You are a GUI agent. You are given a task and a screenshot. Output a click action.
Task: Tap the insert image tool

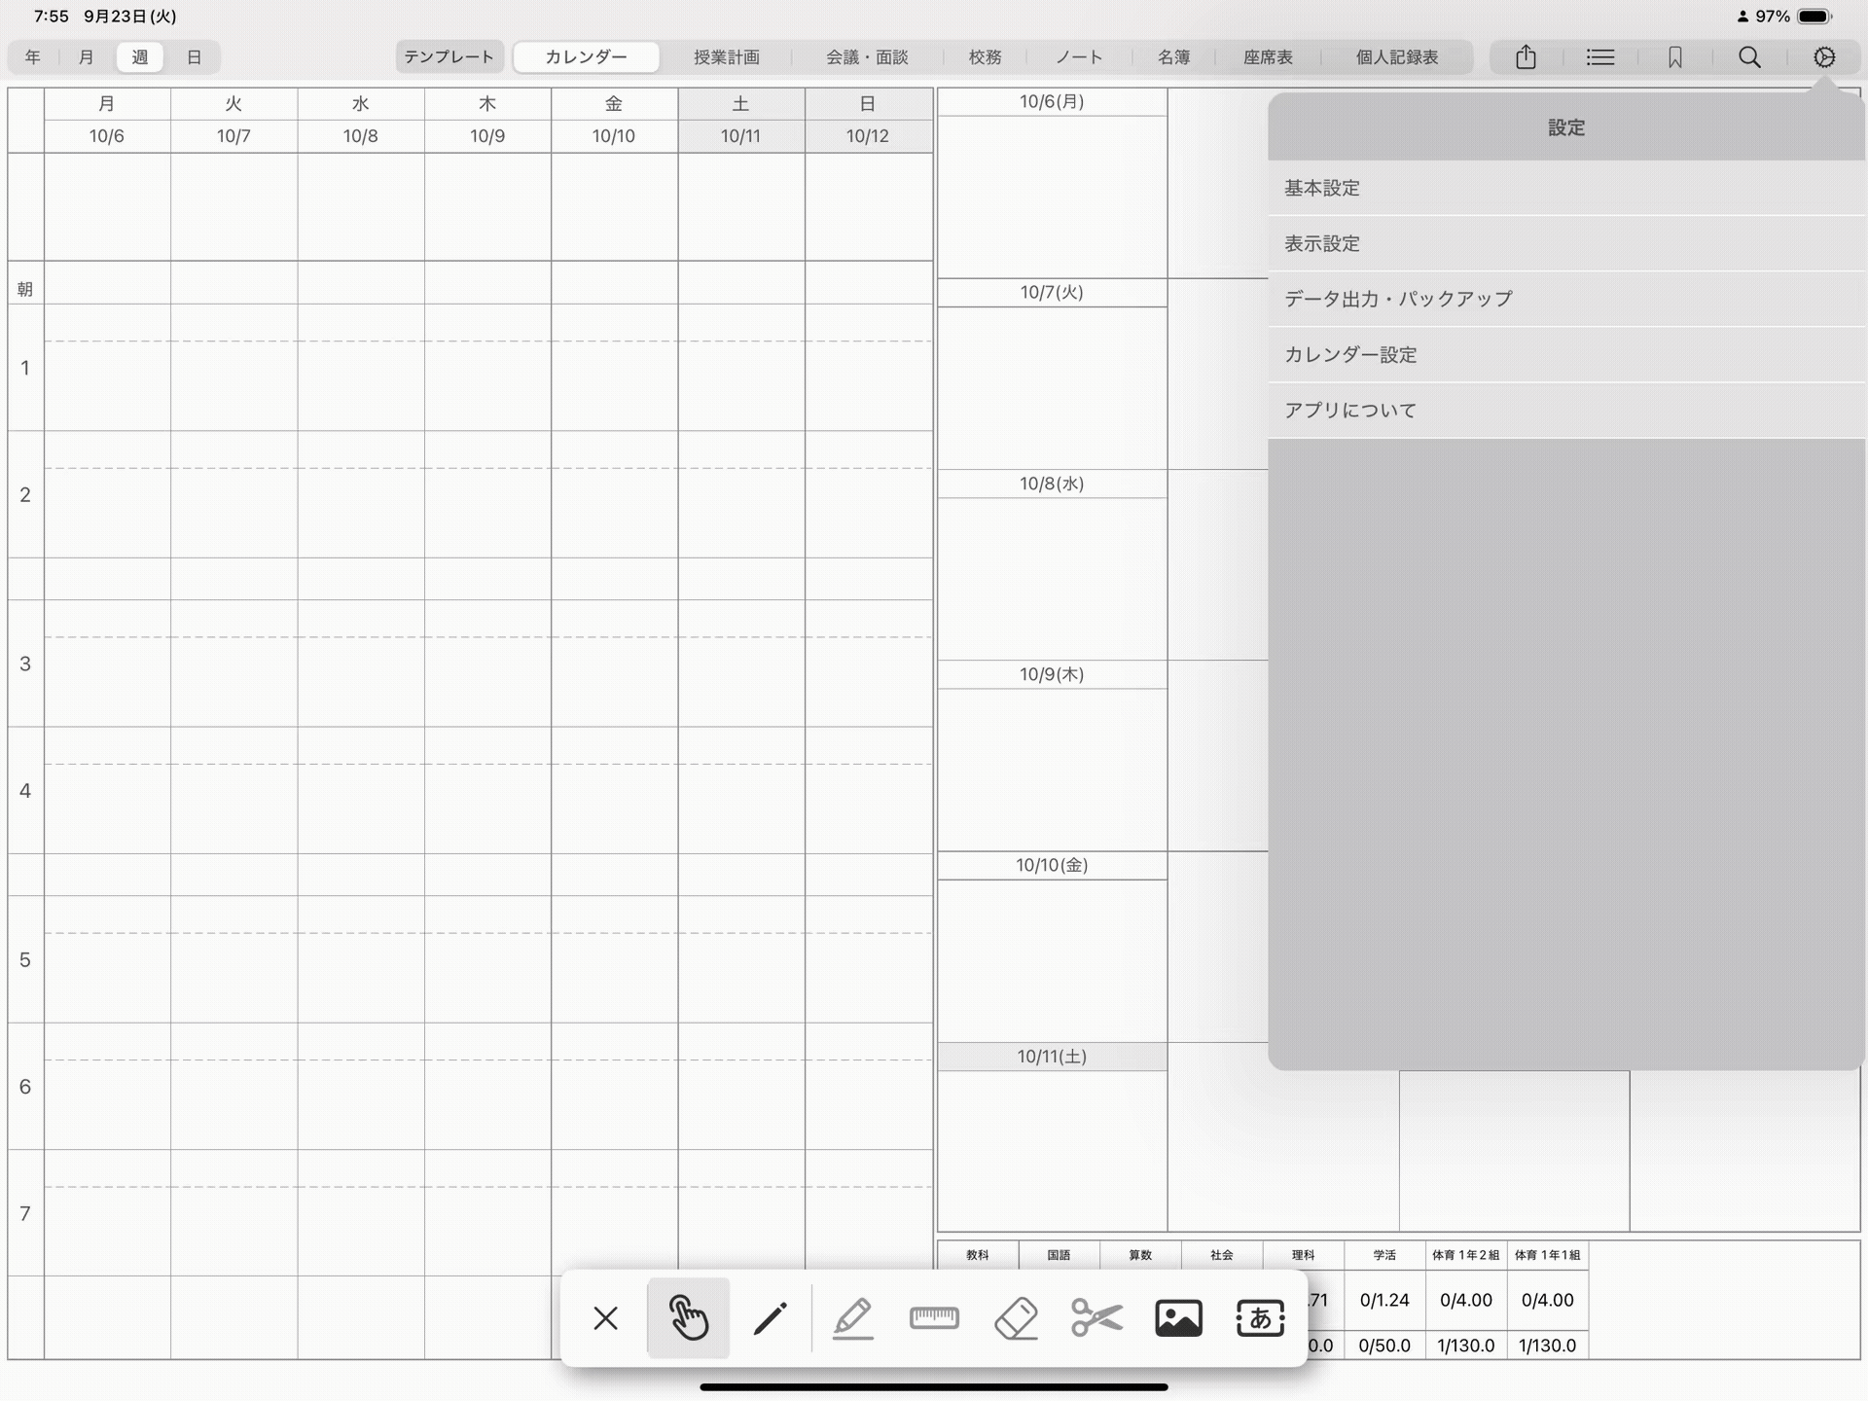click(1178, 1319)
